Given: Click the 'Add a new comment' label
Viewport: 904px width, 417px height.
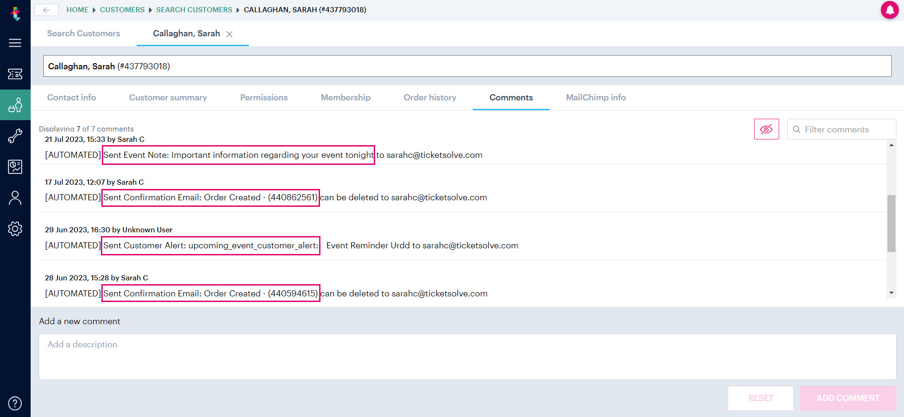Looking at the screenshot, I should click(x=80, y=321).
